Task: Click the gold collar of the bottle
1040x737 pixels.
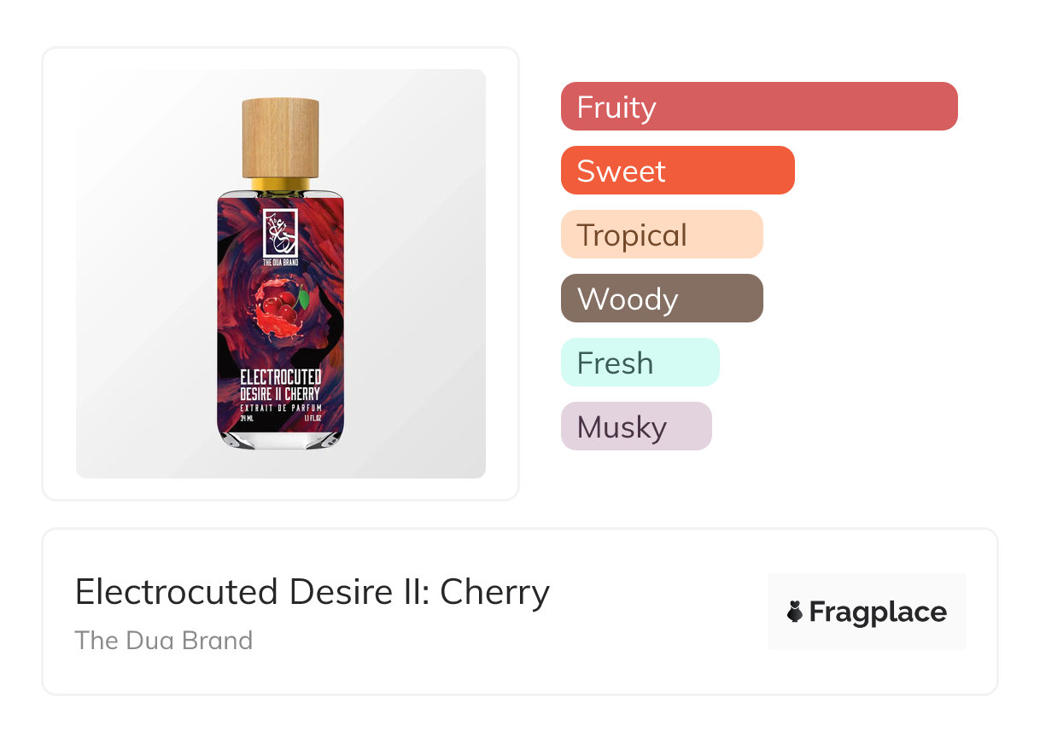Action: point(280,183)
